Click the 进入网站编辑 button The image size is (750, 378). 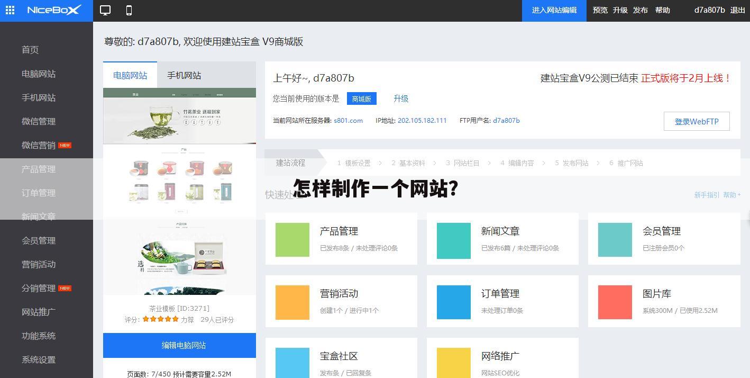pyautogui.click(x=554, y=10)
